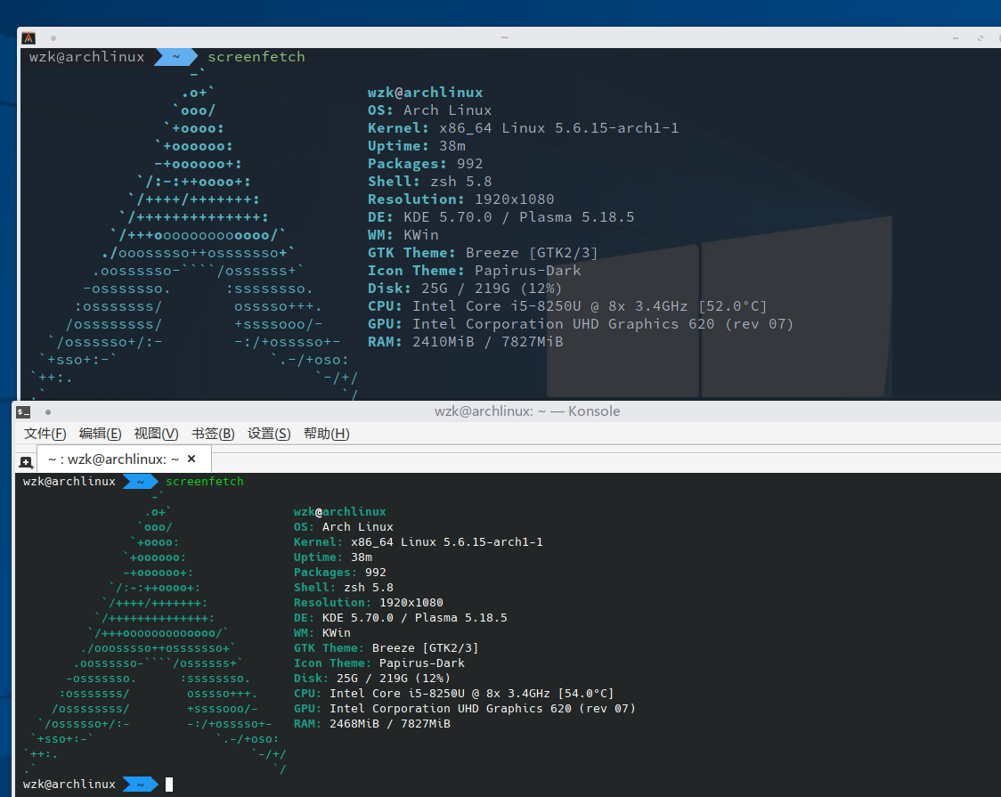The image size is (1001, 797).
Task: Click the "screenfetch" command in the Alacritty window
Action: tap(256, 57)
